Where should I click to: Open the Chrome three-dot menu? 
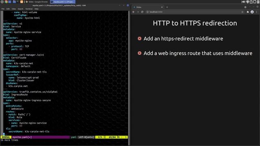point(256,12)
